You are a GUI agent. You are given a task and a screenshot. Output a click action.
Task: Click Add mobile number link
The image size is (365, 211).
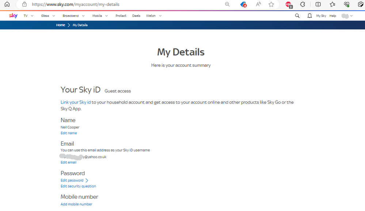pos(76,204)
